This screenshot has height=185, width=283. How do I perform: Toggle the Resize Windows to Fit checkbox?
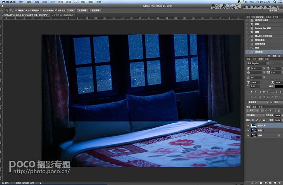[16, 10]
